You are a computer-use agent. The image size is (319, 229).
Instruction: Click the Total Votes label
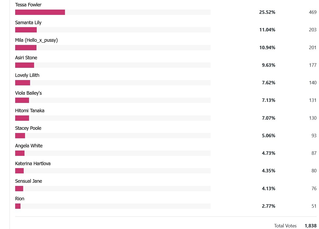tap(285, 226)
